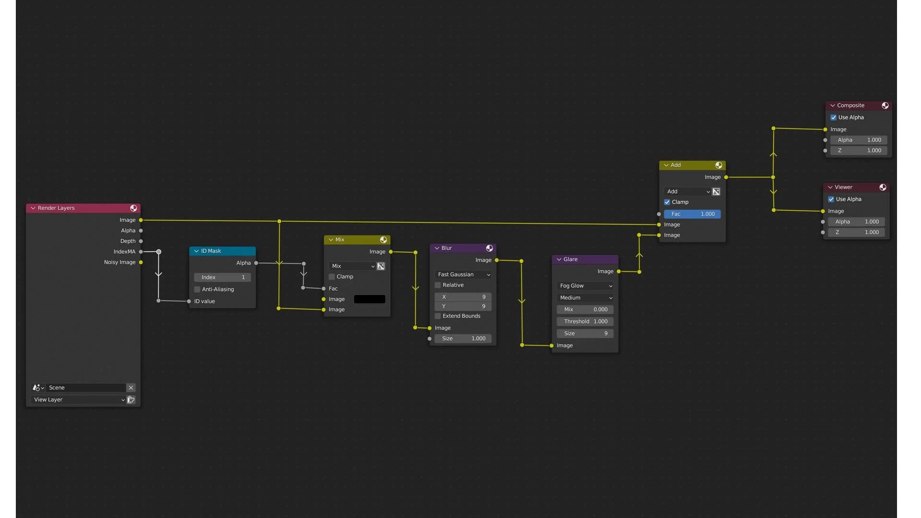Click the Fac slider in the Add node

pyautogui.click(x=692, y=214)
